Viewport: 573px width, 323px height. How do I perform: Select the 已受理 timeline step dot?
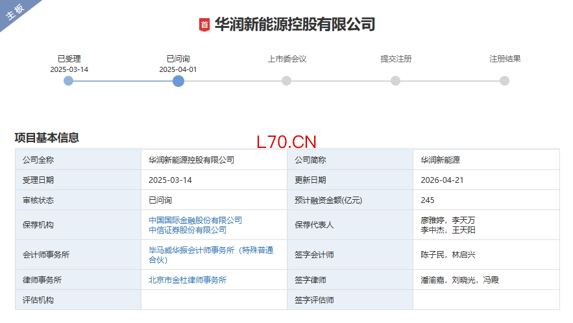pyautogui.click(x=69, y=81)
